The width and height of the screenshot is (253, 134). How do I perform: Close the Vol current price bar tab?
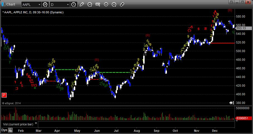click(x=36, y=123)
